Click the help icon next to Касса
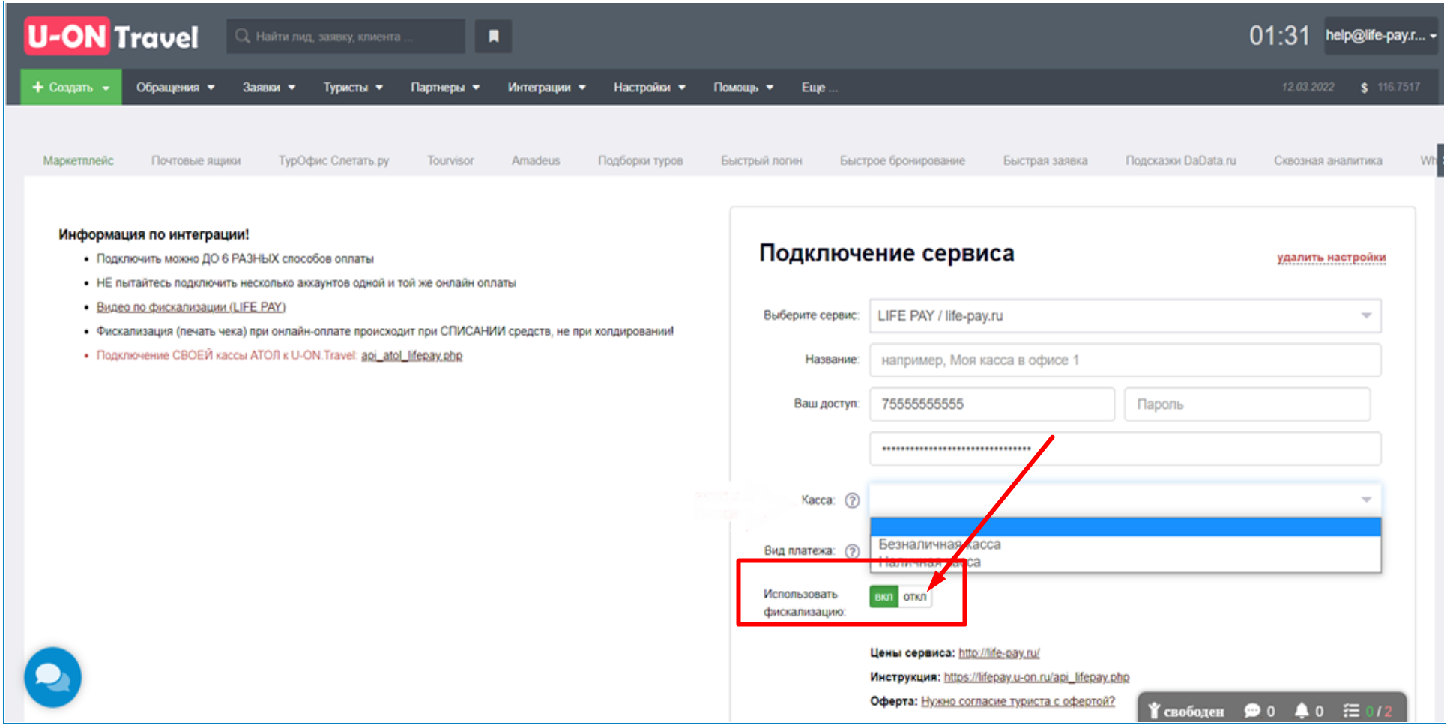 (x=852, y=500)
